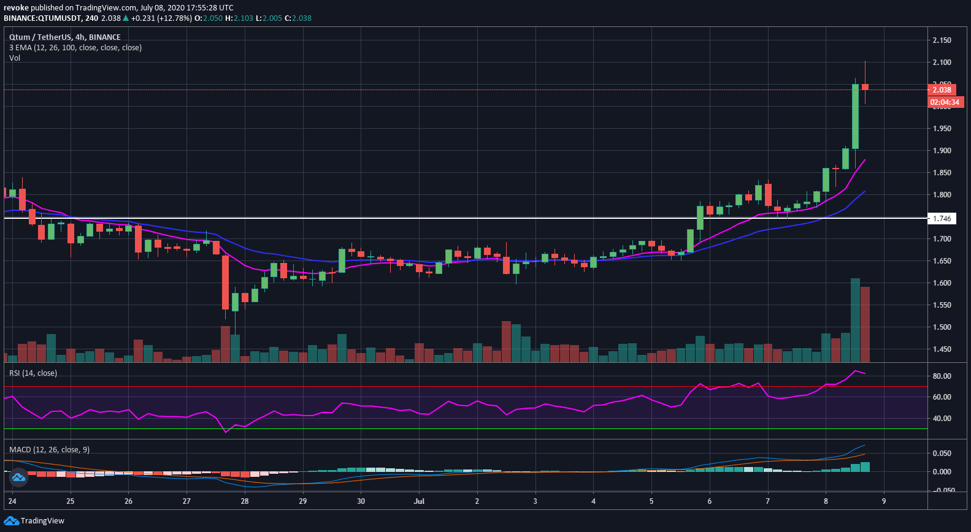
Task: Click the RSI 80.00 axis label
Action: (x=942, y=376)
